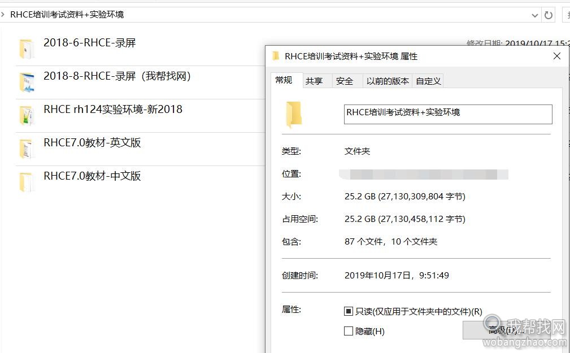This screenshot has height=353, width=570.
Task: Click the 高级 advanced button
Action: coord(507,330)
